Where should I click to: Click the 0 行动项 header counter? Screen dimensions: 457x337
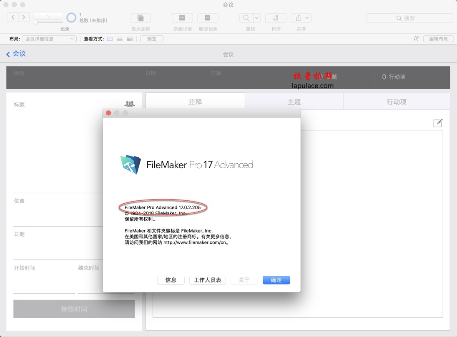click(394, 77)
